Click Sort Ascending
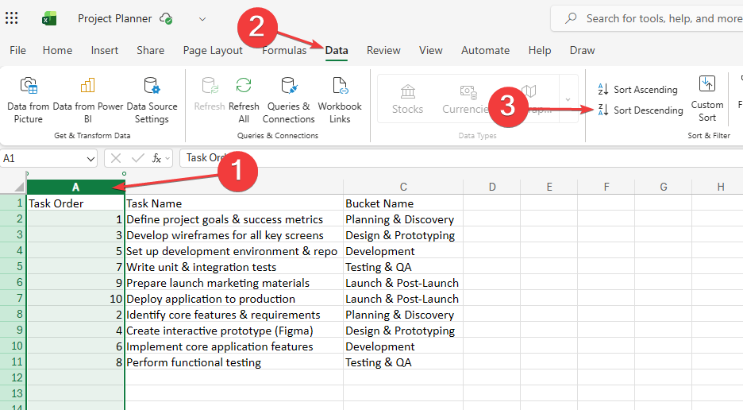 pos(637,90)
